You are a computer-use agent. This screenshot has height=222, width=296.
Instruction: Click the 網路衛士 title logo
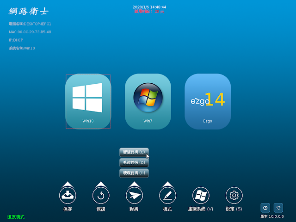[x=29, y=11]
